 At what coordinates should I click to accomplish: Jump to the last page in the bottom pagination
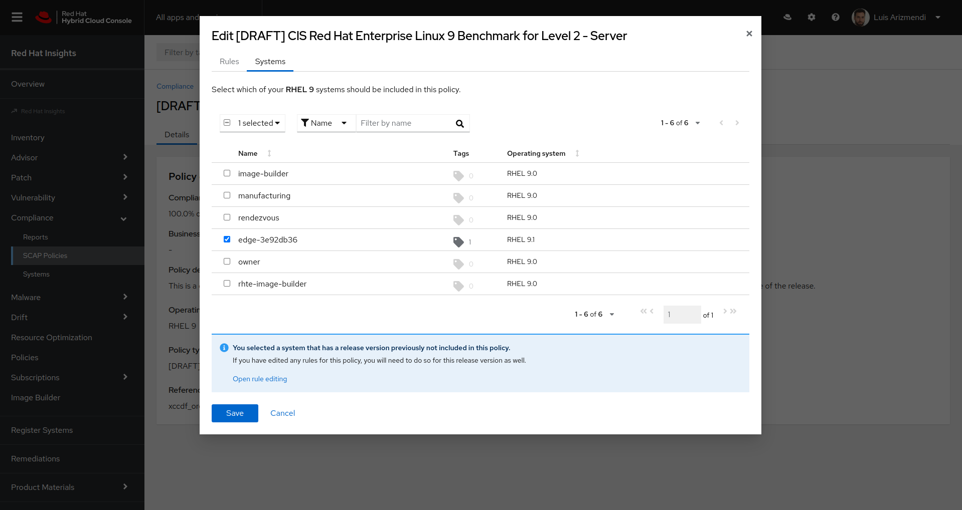click(x=733, y=311)
